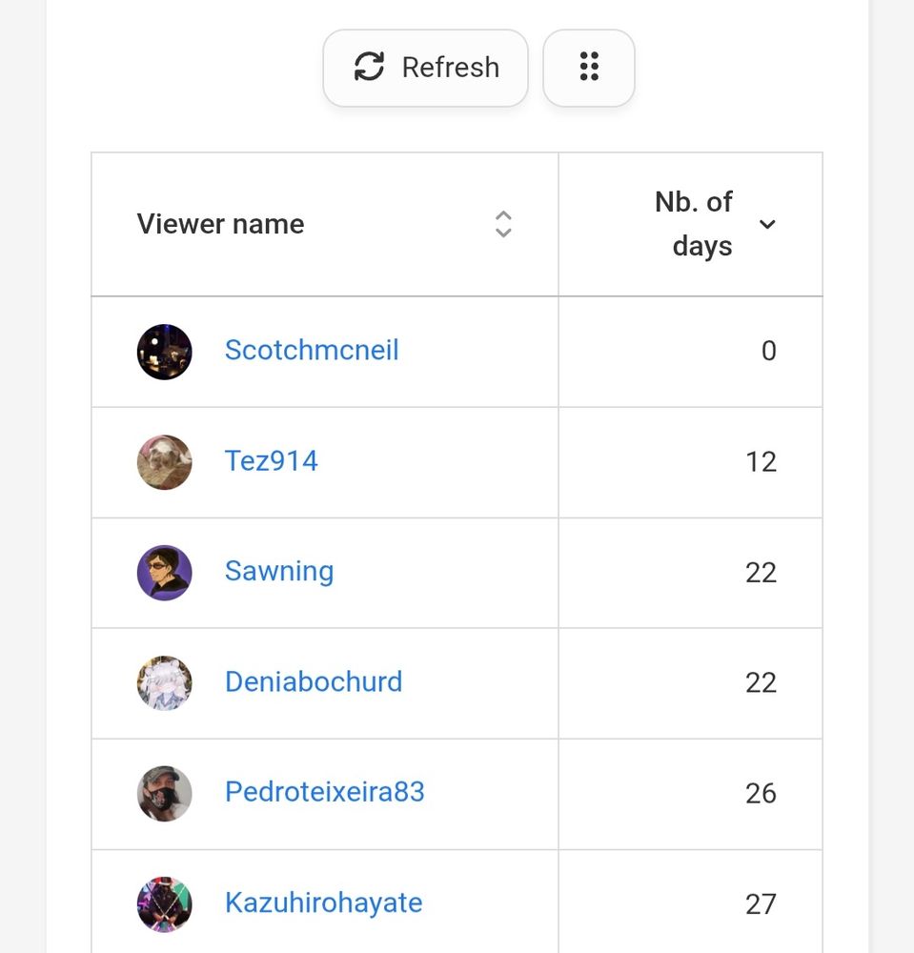Sort by Viewer name using sort arrows
914x953 pixels.
pos(503,224)
